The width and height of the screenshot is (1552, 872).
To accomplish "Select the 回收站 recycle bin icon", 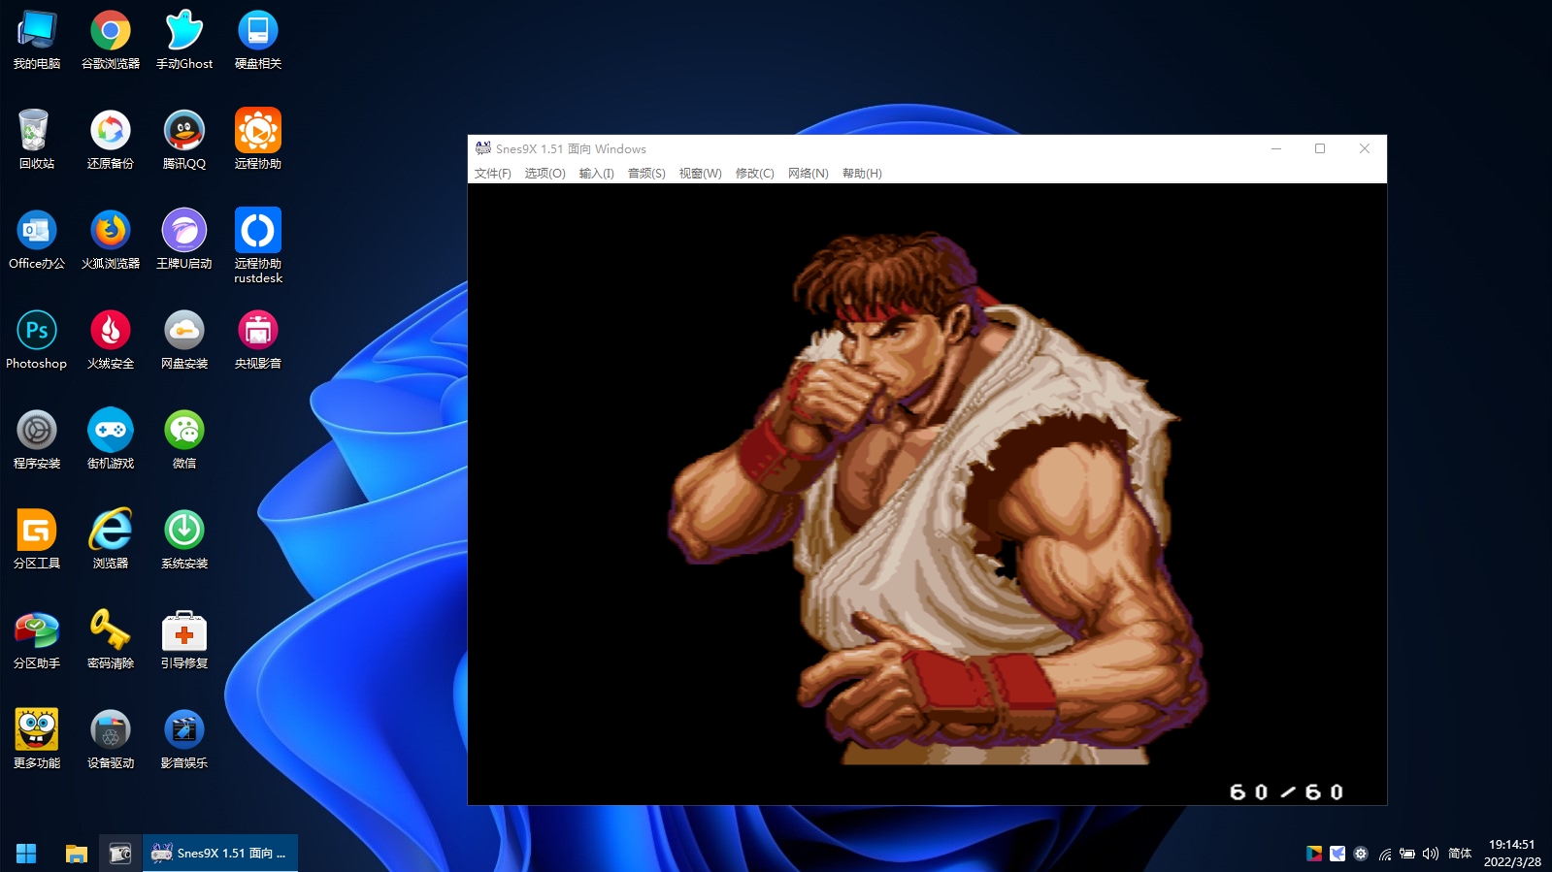I will (x=37, y=141).
